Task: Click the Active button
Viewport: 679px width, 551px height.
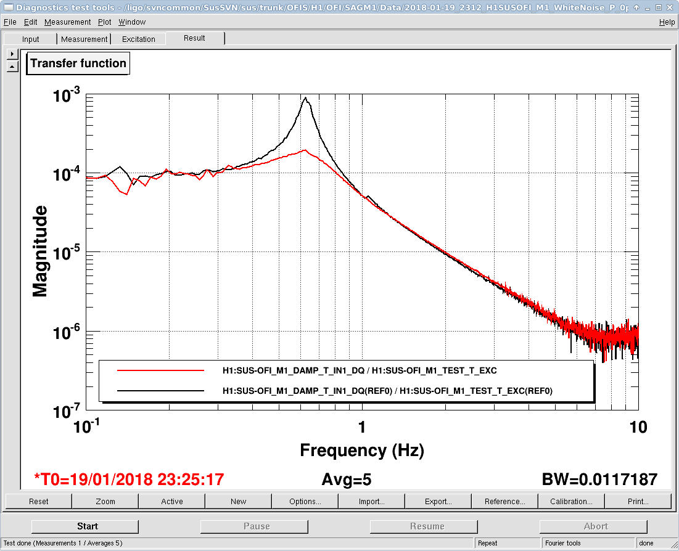Action: point(172,501)
